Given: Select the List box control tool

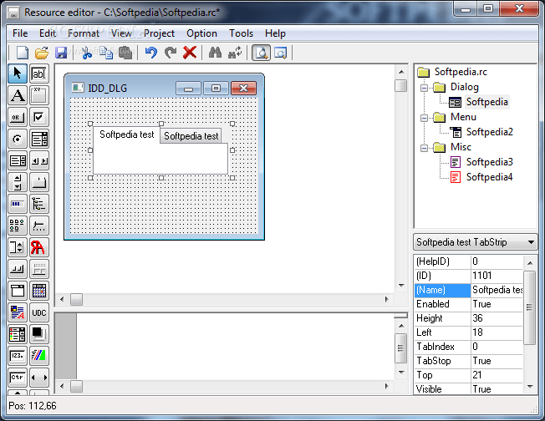Looking at the screenshot, I should [18, 160].
